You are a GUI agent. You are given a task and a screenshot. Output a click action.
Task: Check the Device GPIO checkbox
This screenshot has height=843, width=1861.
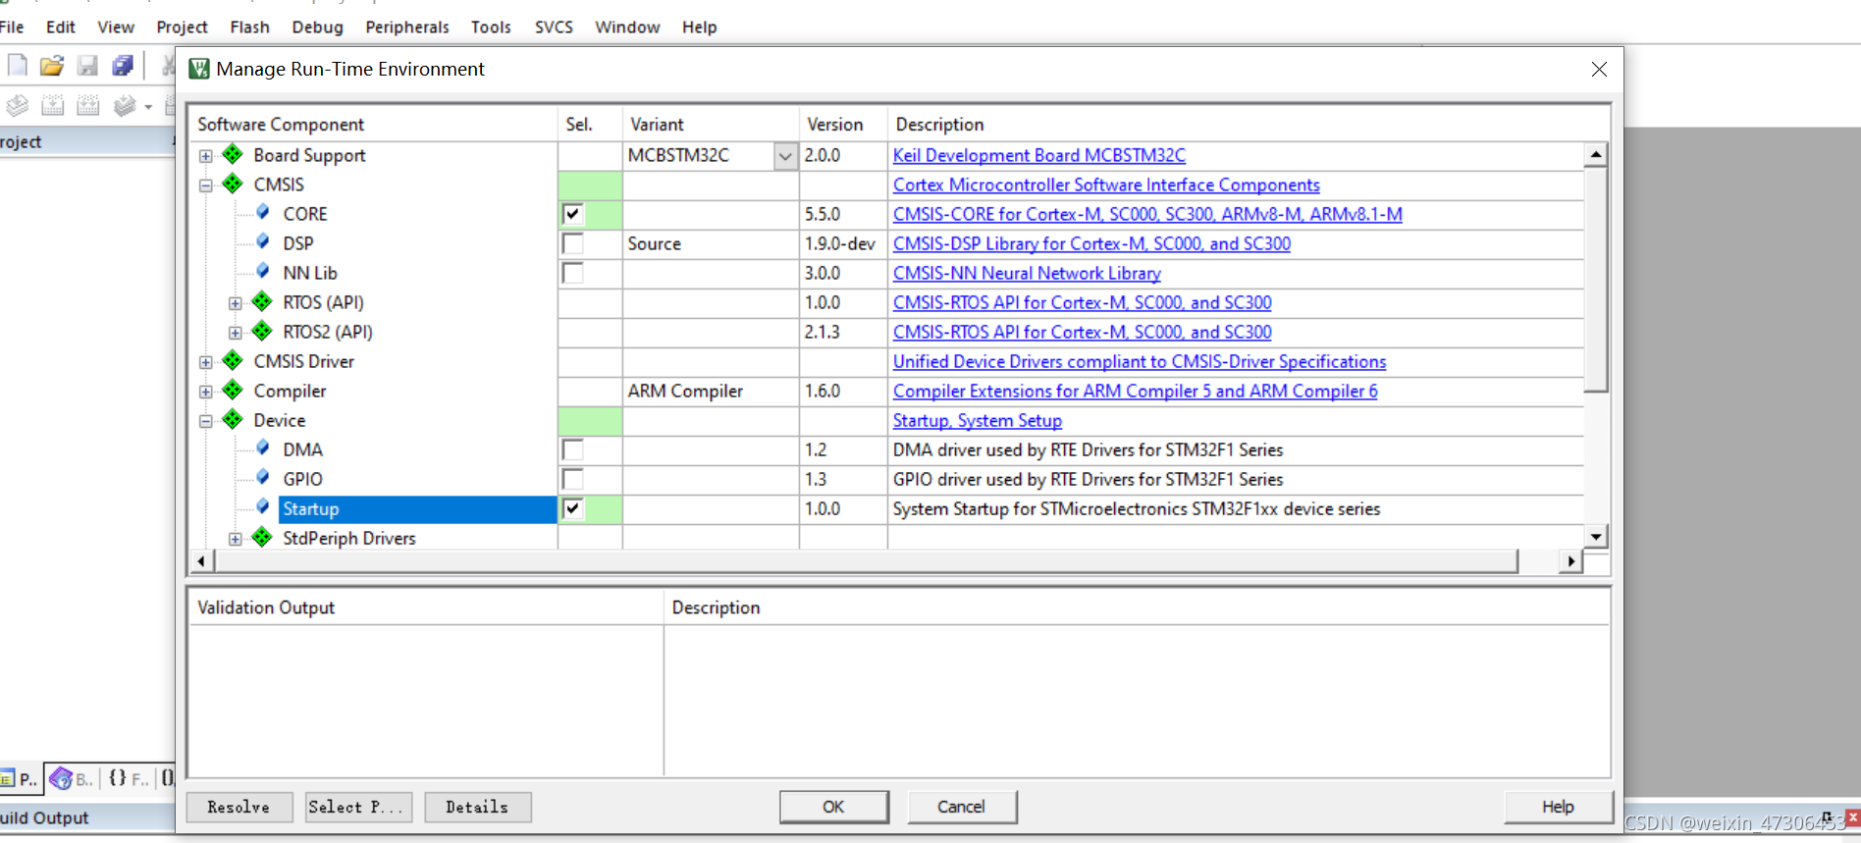[x=572, y=479]
